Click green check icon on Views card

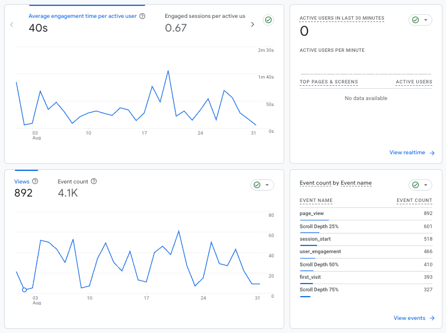(257, 185)
